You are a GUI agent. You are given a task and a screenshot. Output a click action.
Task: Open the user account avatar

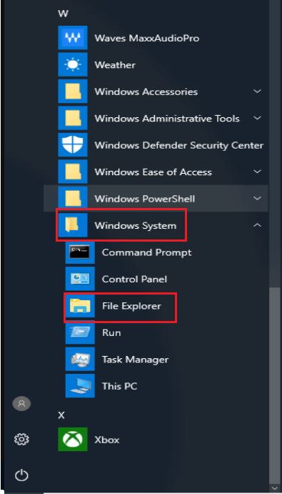point(21,404)
